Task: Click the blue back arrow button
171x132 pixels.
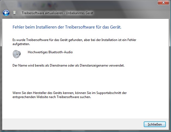Action: tap(6, 13)
